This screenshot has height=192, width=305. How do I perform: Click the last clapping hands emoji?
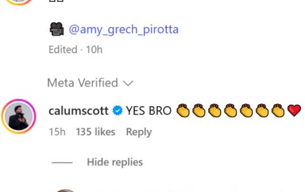point(278,111)
